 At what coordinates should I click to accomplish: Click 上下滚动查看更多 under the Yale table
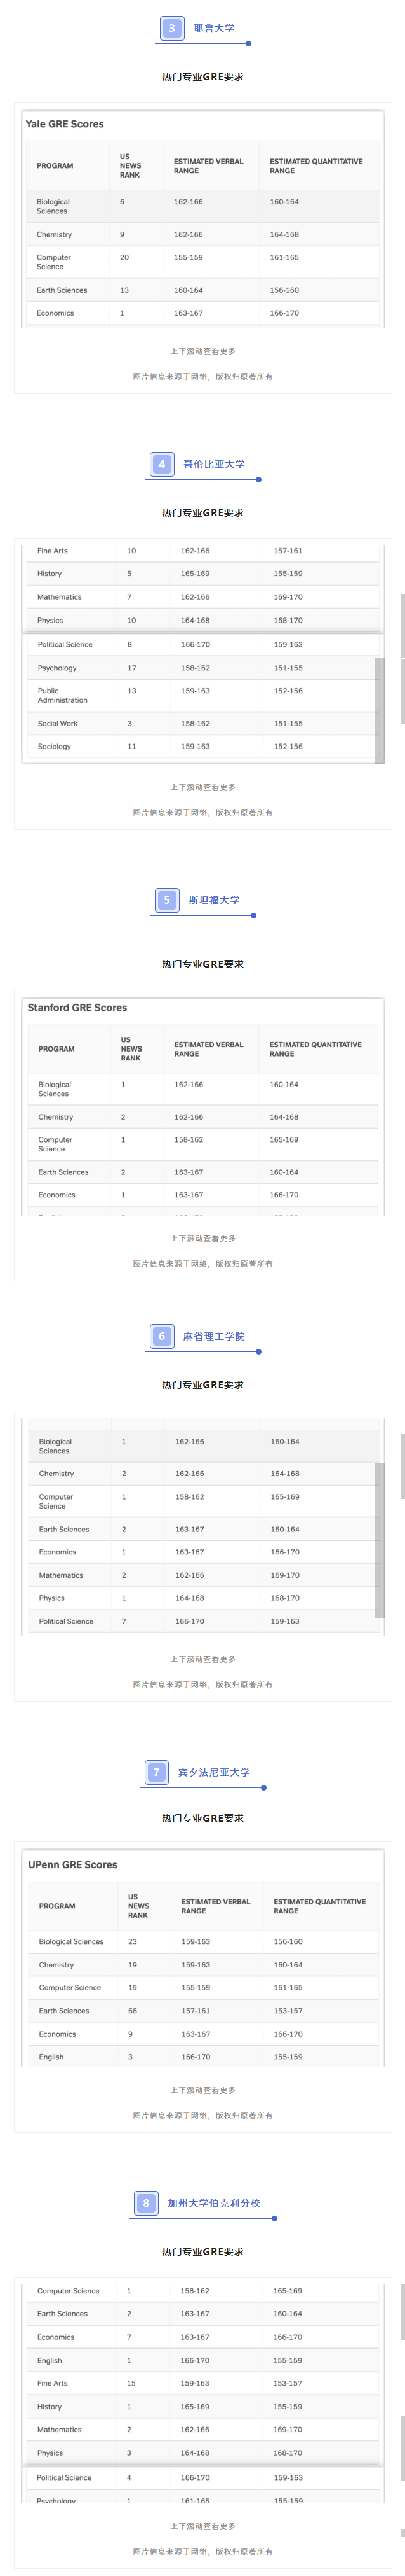(x=202, y=351)
